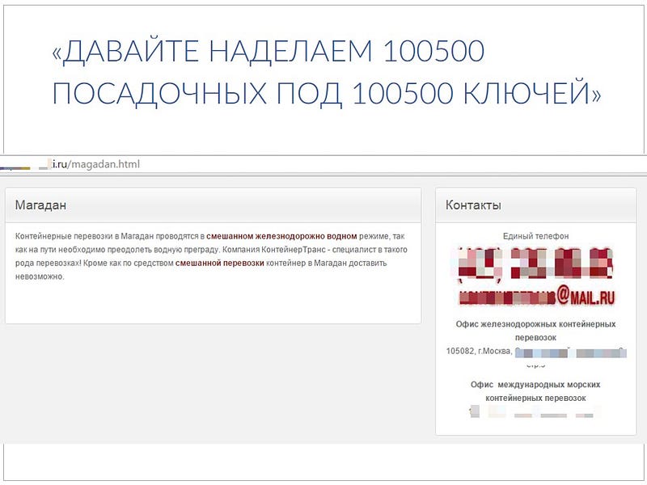Click the @MAIL.RU email image
647x485 pixels.
536,297
